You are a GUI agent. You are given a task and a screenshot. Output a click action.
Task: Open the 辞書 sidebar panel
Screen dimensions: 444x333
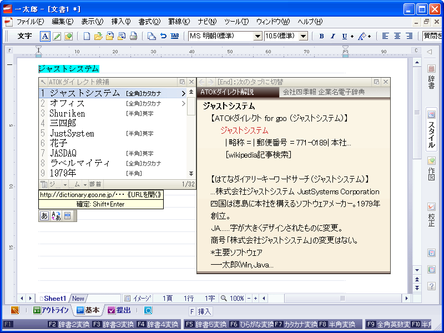[431, 77]
